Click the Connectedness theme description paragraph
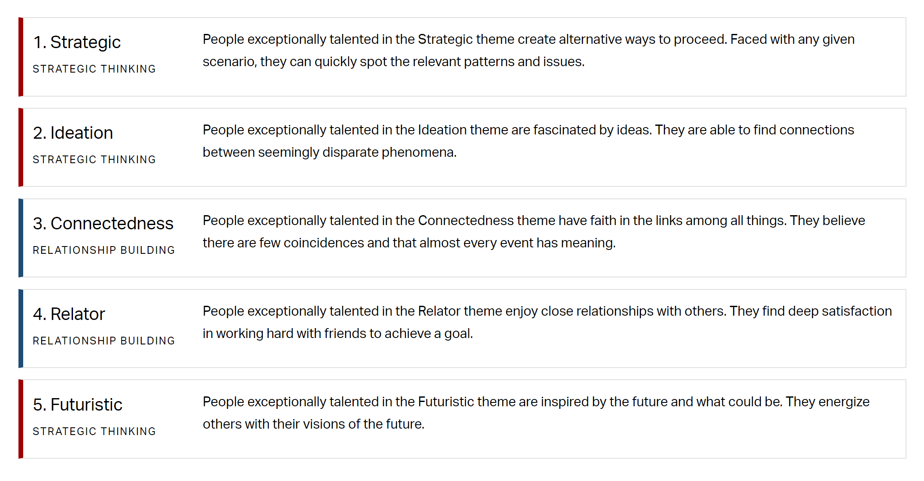Image resolution: width=924 pixels, height=481 pixels. click(534, 232)
